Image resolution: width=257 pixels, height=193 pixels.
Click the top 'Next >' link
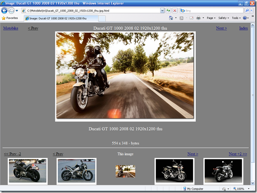(x=221, y=28)
